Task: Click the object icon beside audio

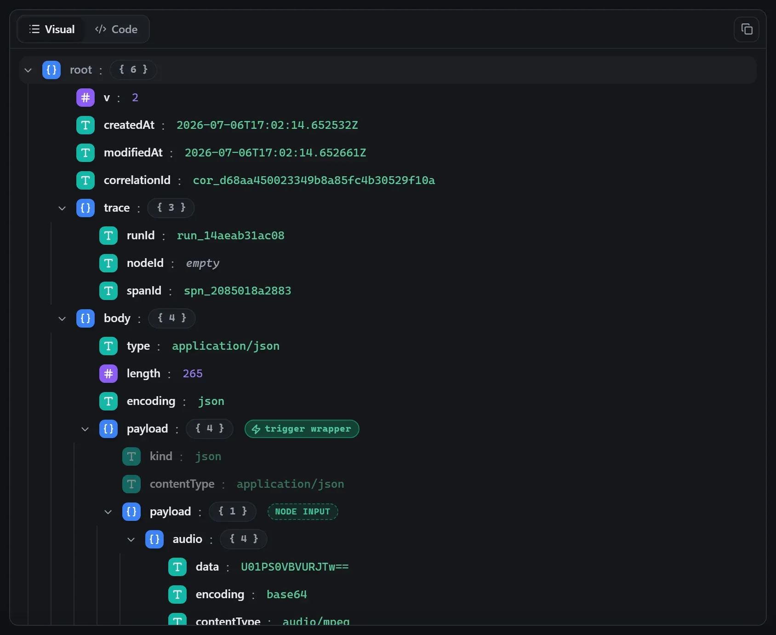Action: (x=154, y=539)
